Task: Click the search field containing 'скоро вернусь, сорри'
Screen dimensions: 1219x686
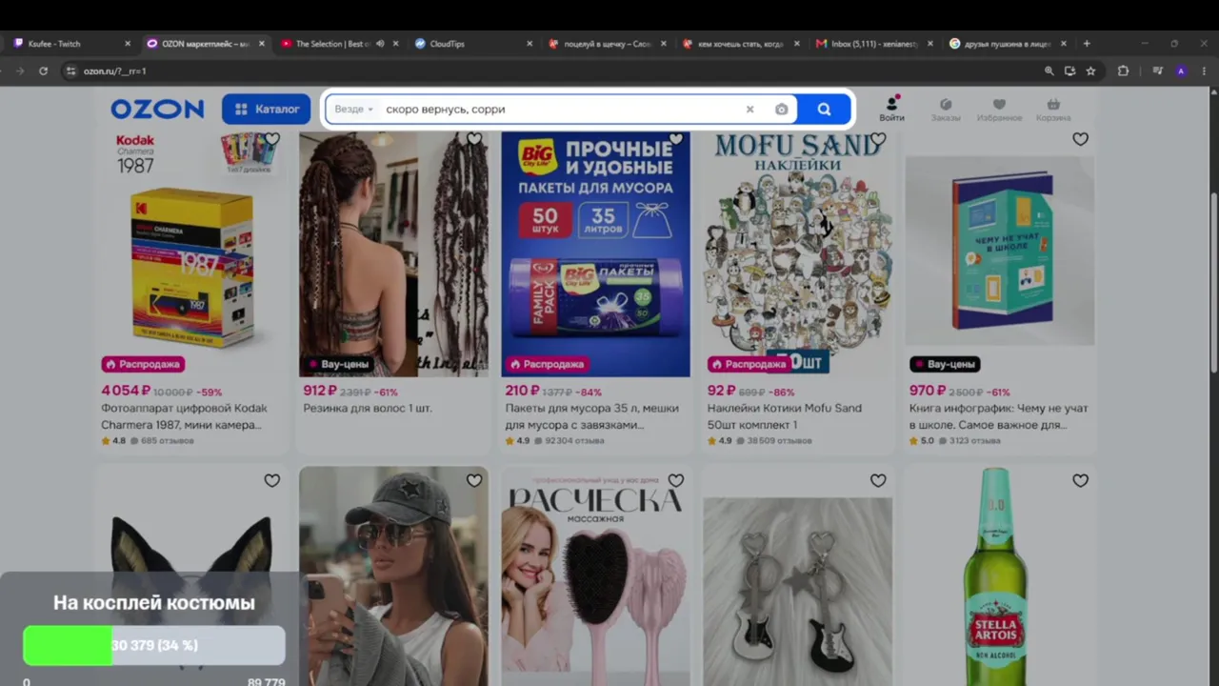Action: coord(562,110)
